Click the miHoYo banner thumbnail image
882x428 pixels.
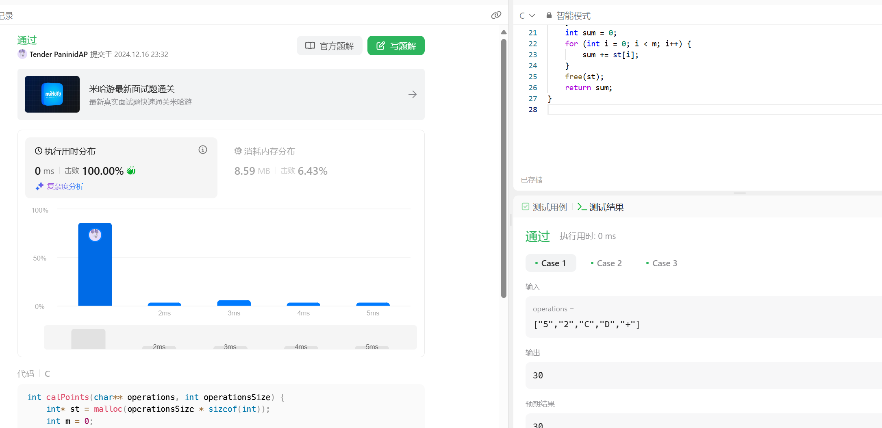(x=52, y=94)
